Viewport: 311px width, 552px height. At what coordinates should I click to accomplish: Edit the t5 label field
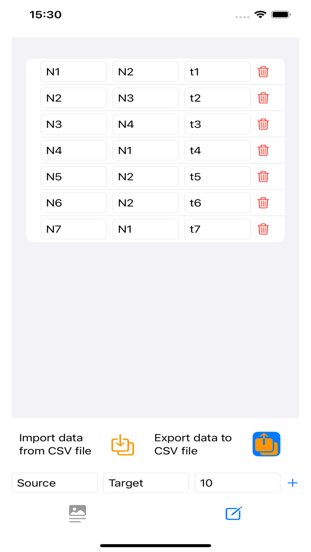[217, 177]
